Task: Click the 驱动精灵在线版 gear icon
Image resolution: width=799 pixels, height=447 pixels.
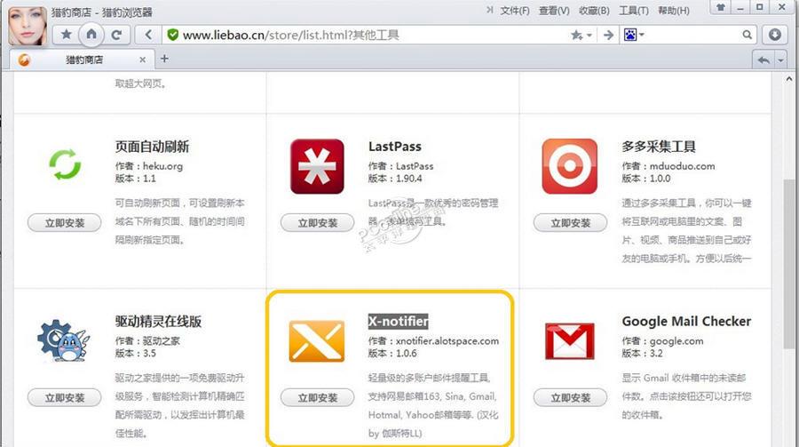Action: click(x=63, y=340)
